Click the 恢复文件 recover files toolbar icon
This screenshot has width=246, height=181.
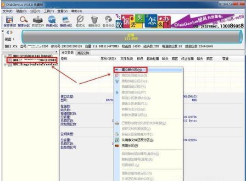(x=38, y=22)
